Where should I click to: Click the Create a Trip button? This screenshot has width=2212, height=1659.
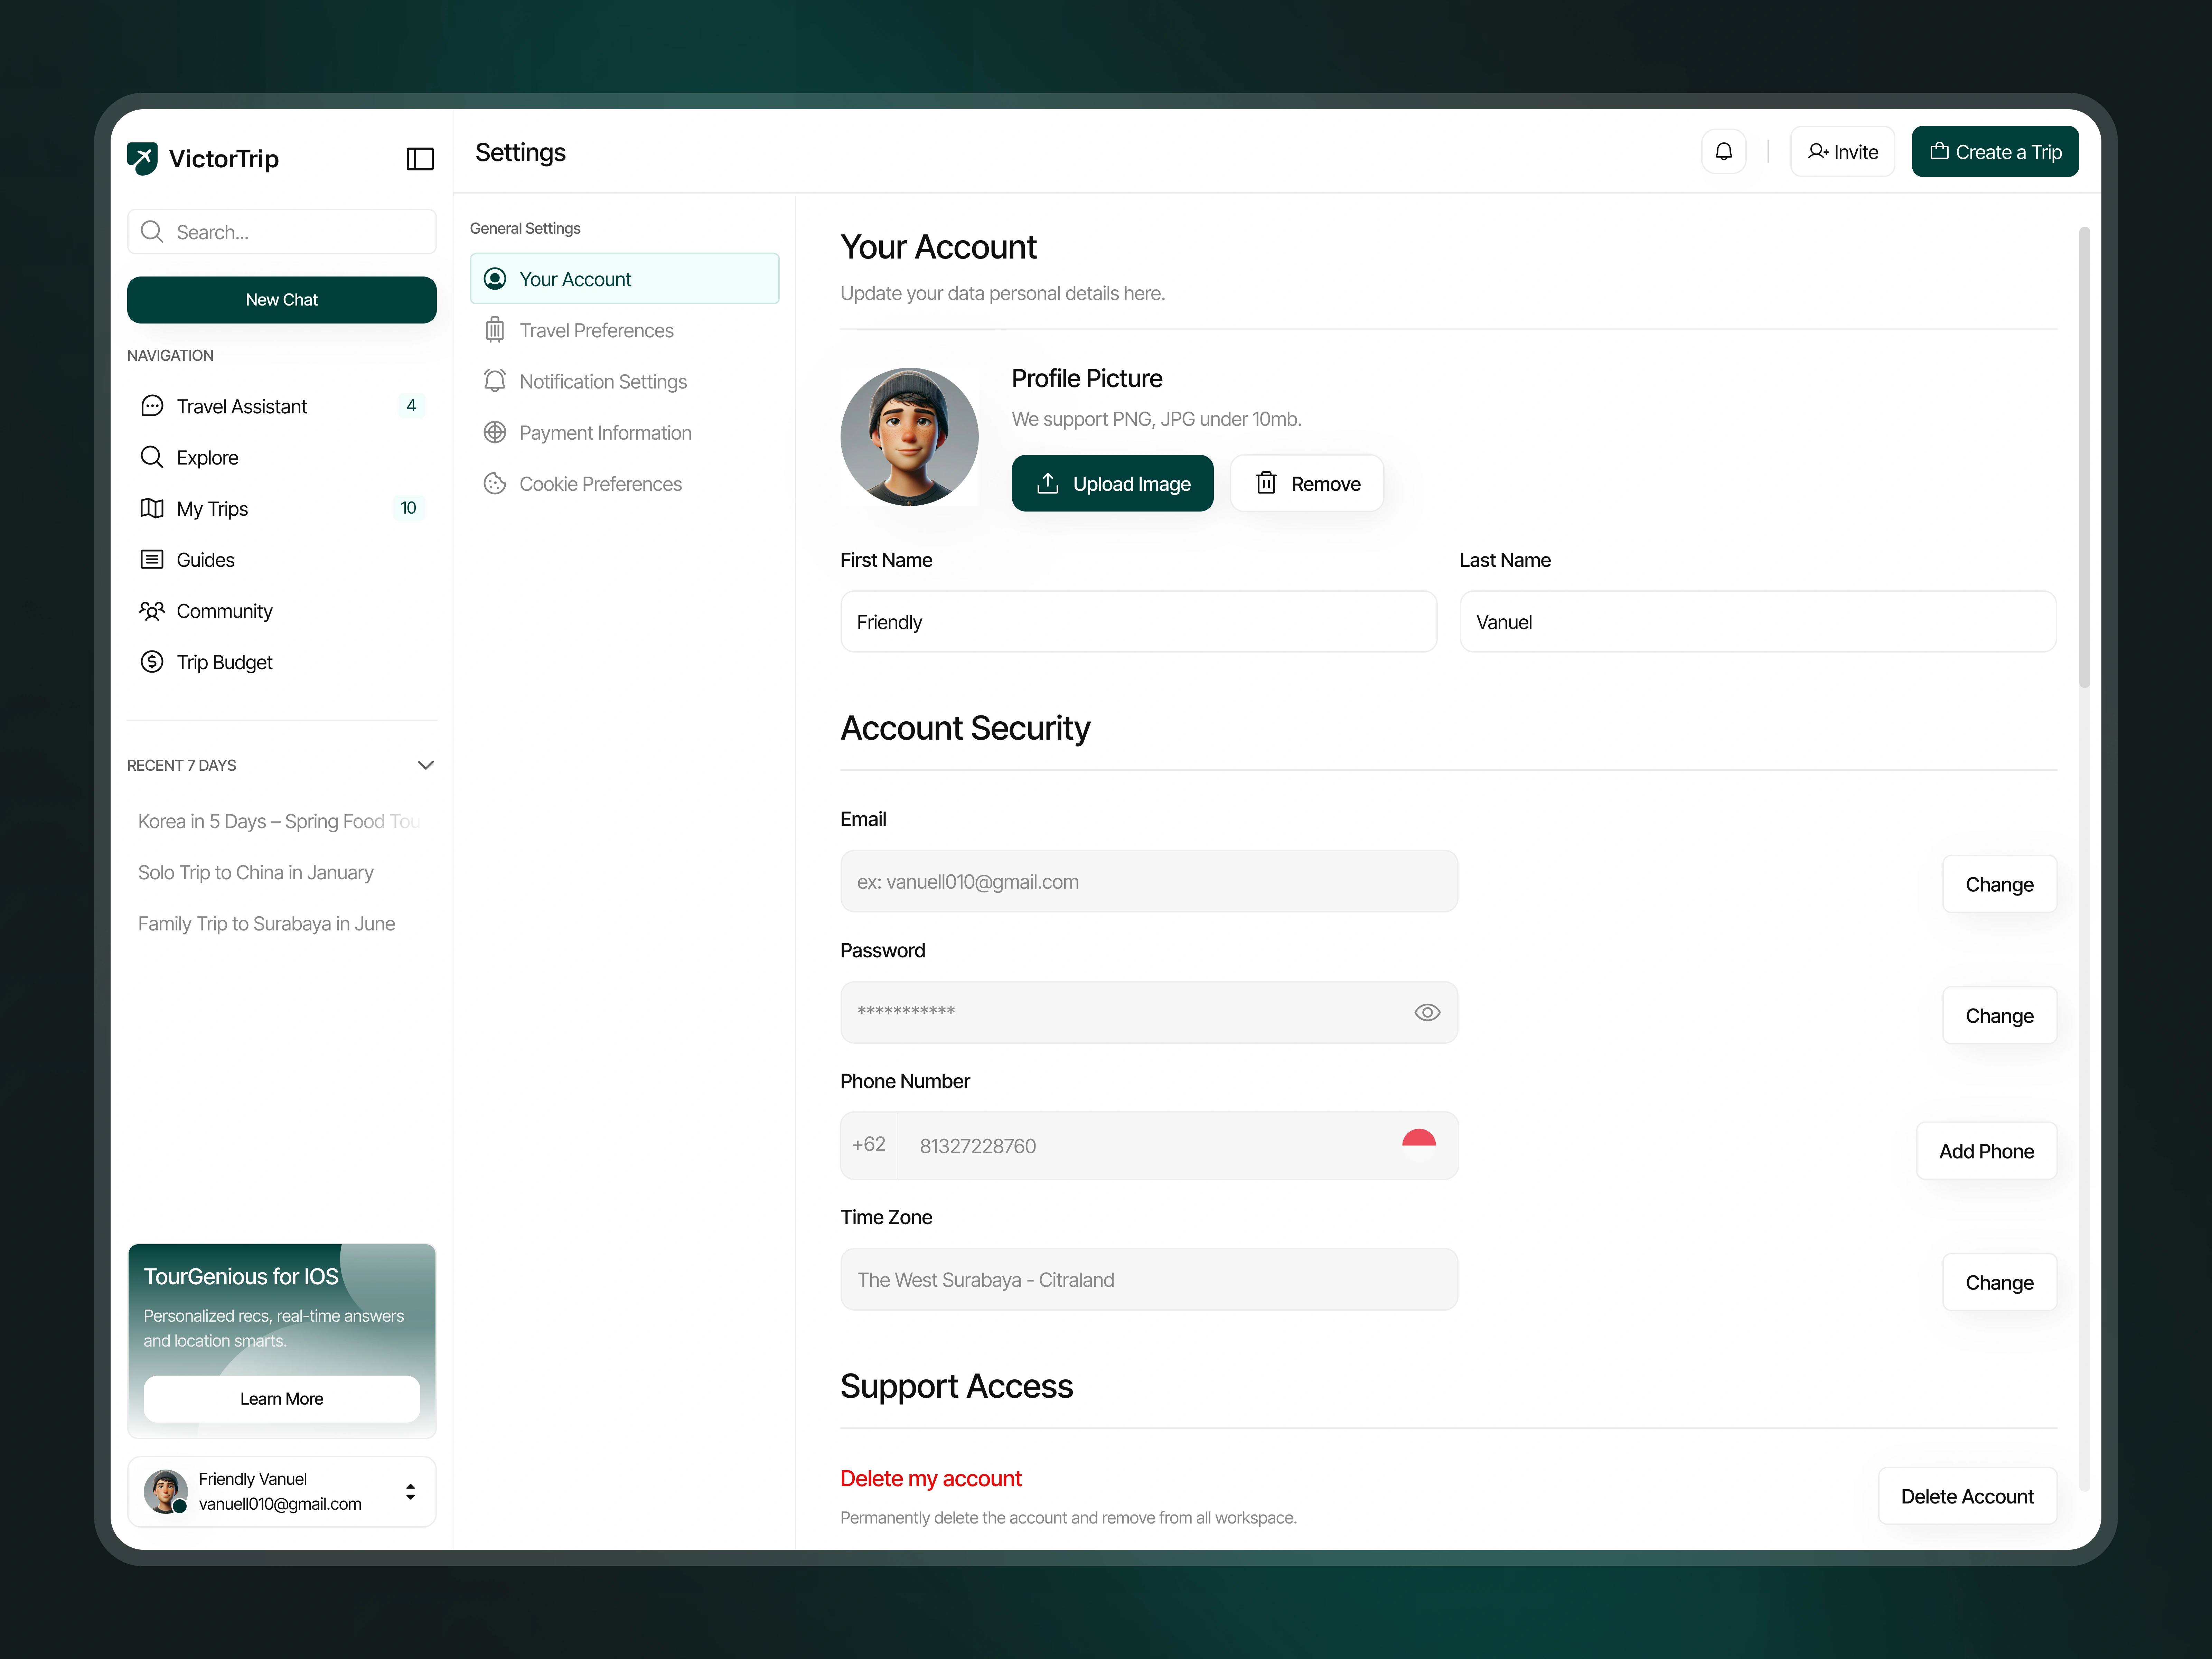pos(1995,152)
